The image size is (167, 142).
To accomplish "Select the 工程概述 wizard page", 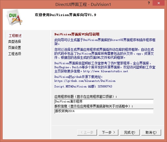I will 15,36.
